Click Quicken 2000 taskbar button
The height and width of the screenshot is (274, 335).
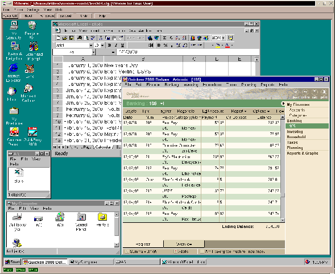(x=45, y=262)
